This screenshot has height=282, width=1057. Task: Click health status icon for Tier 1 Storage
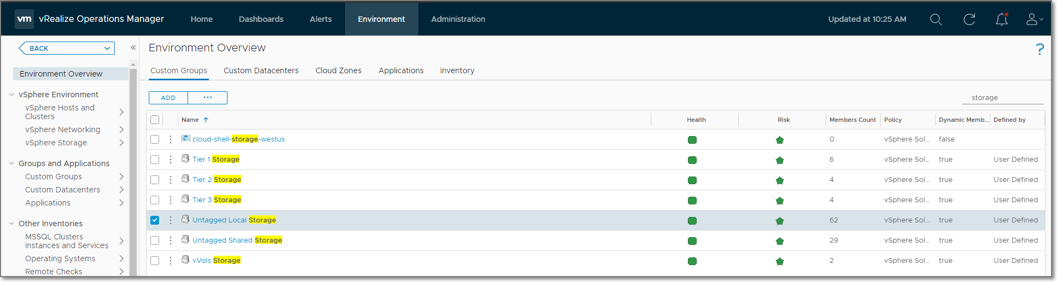coord(692,160)
